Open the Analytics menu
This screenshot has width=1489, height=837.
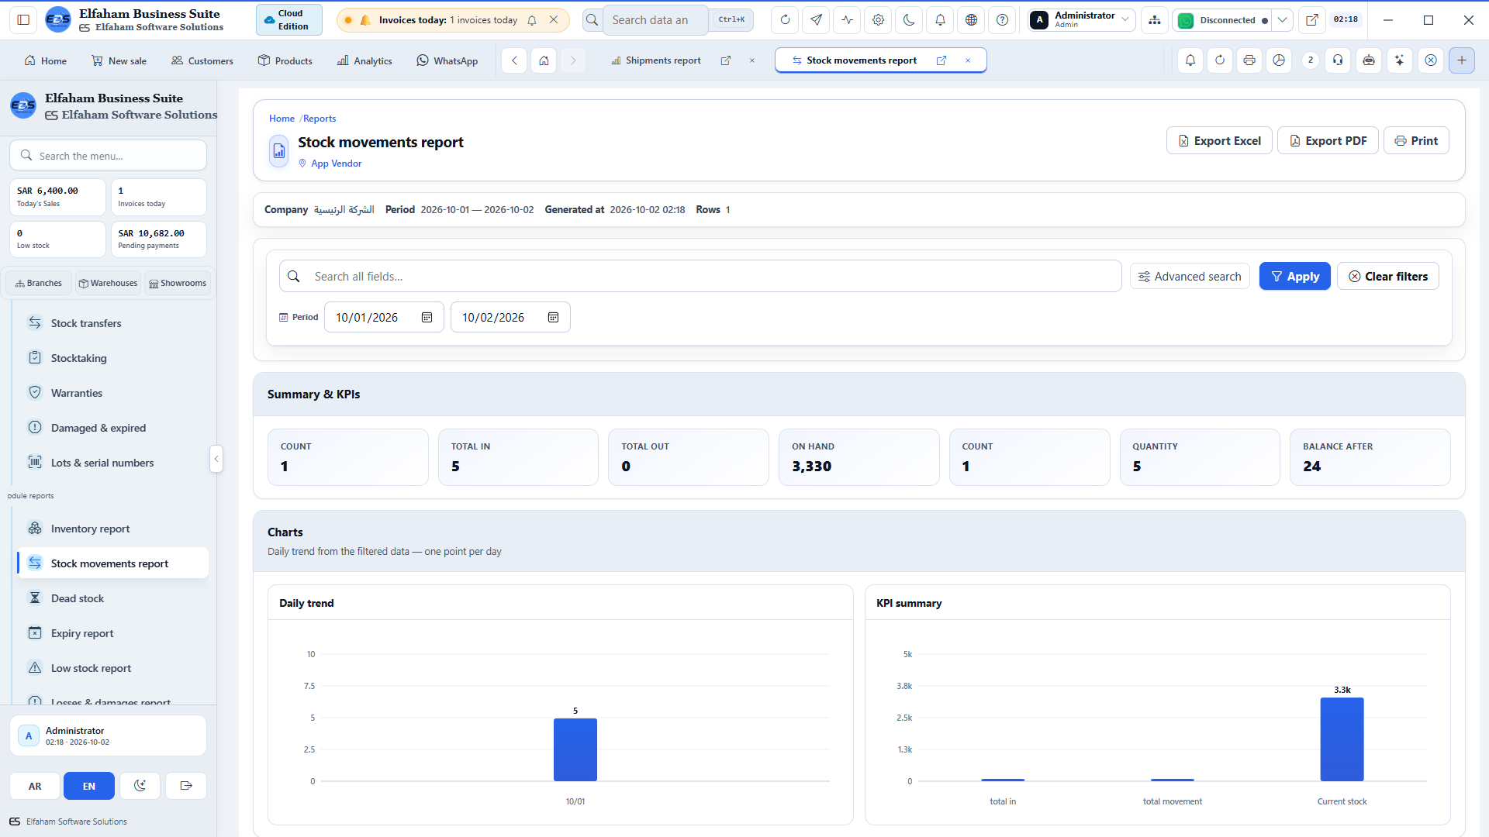coord(364,60)
